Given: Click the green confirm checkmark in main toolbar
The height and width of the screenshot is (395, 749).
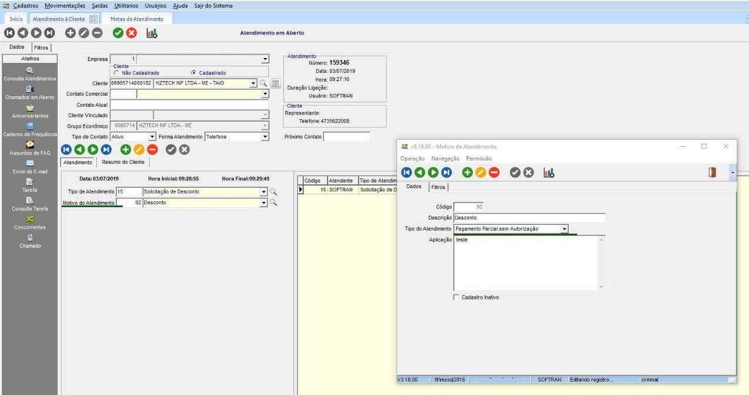Looking at the screenshot, I should [118, 33].
